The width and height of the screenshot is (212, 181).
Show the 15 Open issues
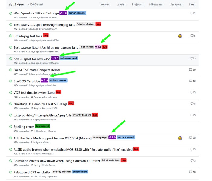point(16,5)
